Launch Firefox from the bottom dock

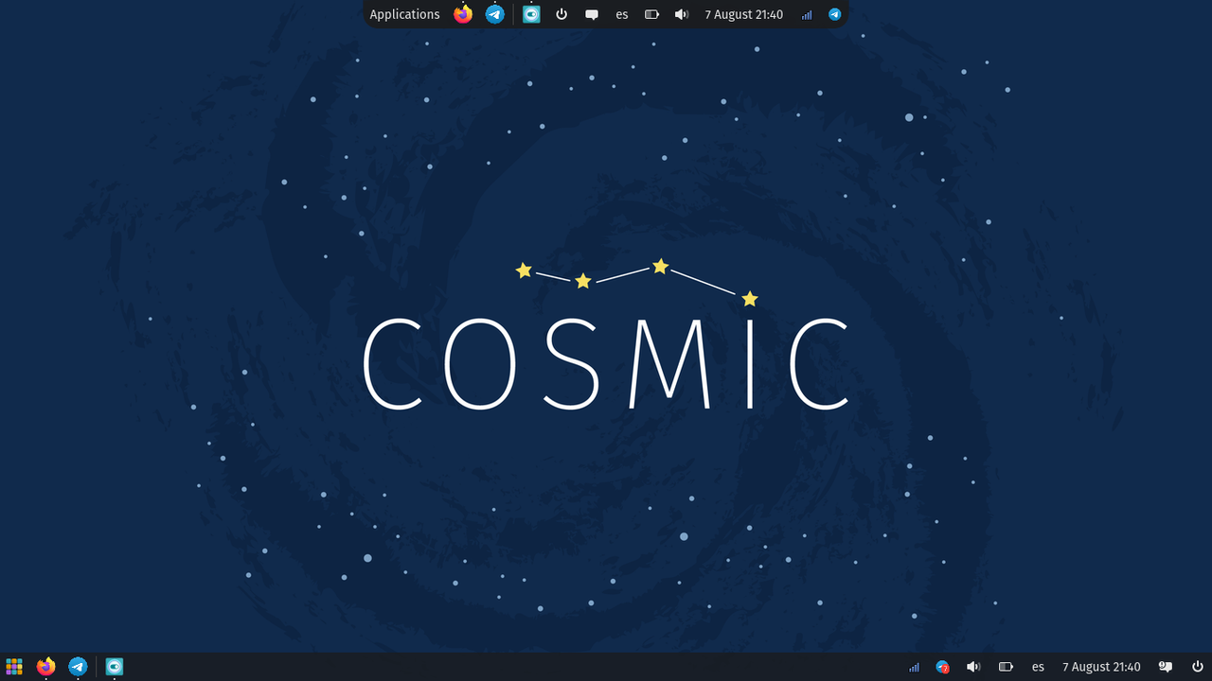coord(45,667)
